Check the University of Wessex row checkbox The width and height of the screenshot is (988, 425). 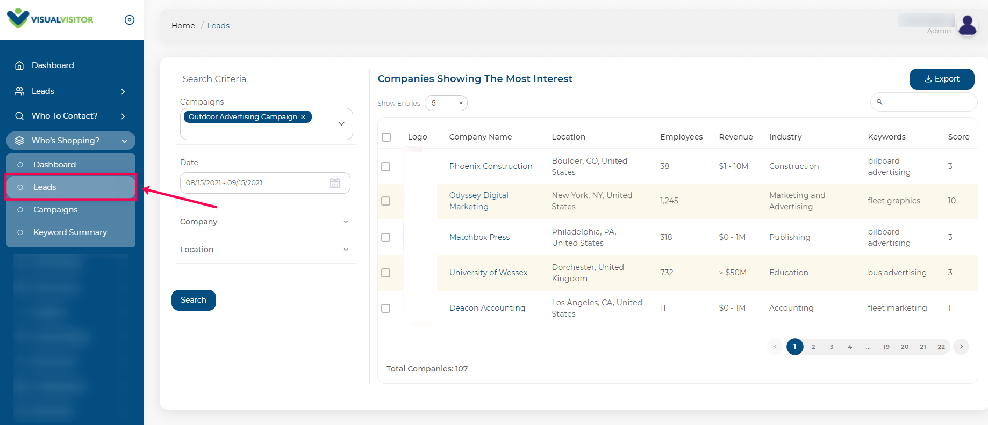tap(385, 273)
